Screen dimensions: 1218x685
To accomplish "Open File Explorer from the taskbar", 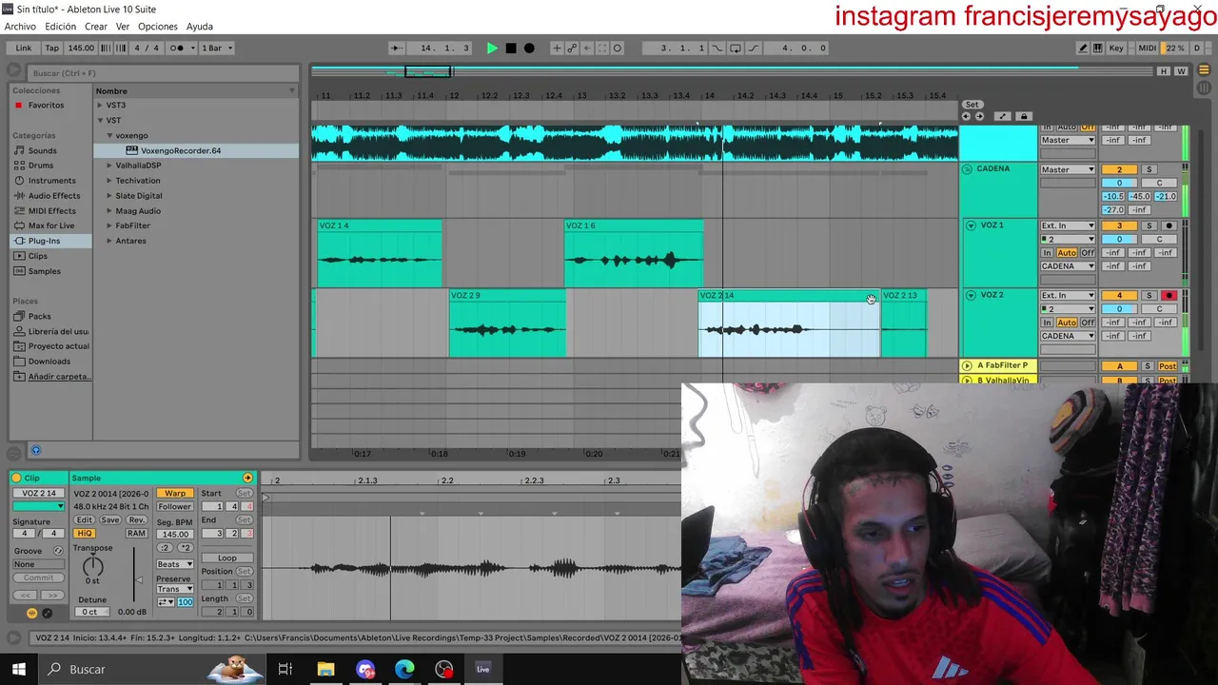I will [x=325, y=669].
